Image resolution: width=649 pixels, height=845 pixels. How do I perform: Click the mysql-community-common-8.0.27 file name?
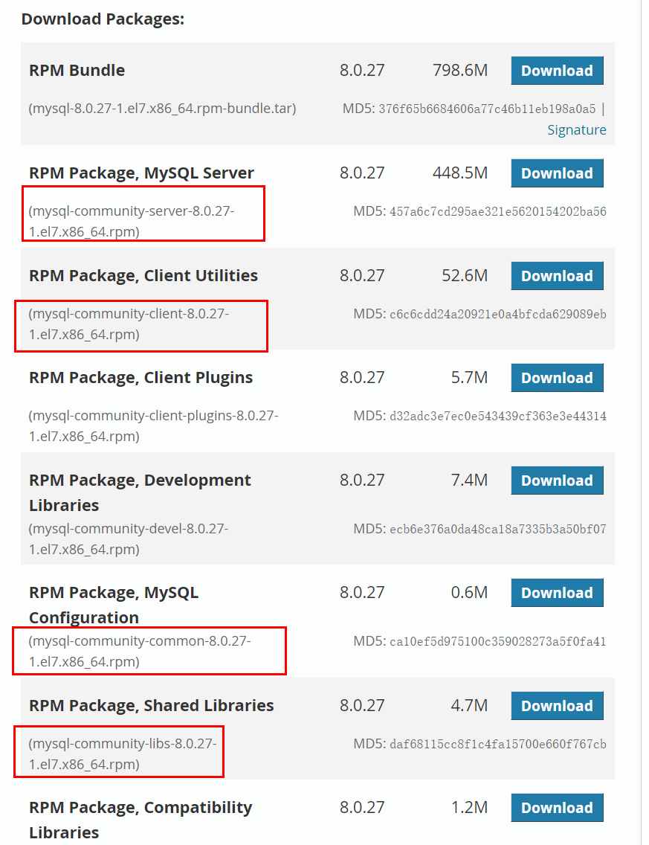[x=140, y=651]
